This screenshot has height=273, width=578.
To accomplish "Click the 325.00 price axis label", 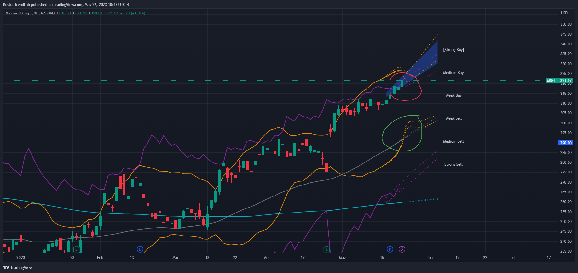I will pos(566,74).
